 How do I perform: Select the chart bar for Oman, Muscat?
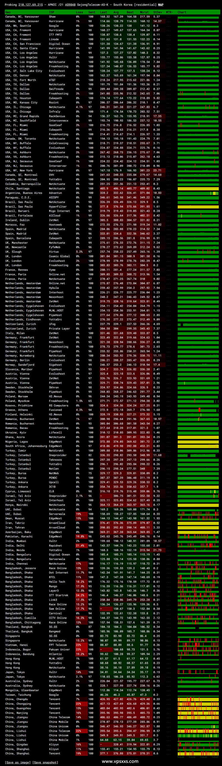(198, 518)
